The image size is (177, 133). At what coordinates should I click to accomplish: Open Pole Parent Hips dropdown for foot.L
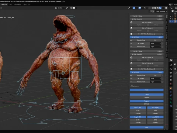coord(156,47)
